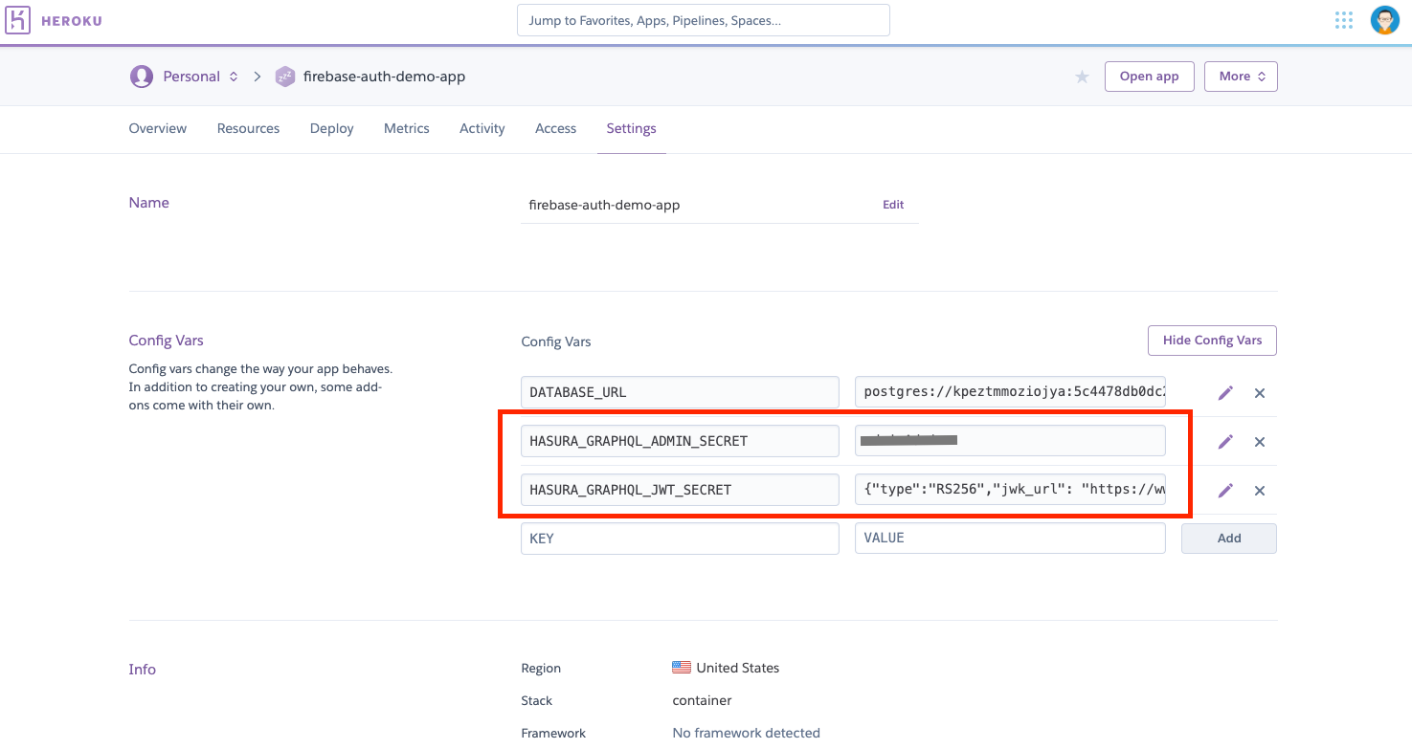Screen dimensions: 1412x749
Task: Edit DATABASE_URL with pencil icon
Action: click(1225, 393)
